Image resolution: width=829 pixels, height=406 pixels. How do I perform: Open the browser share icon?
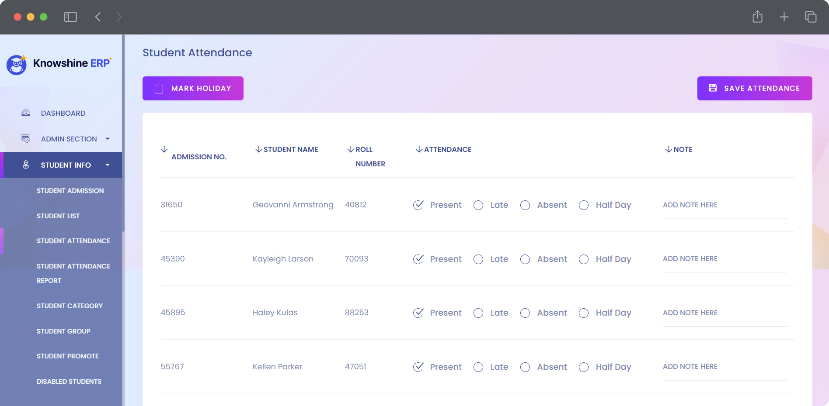[758, 17]
